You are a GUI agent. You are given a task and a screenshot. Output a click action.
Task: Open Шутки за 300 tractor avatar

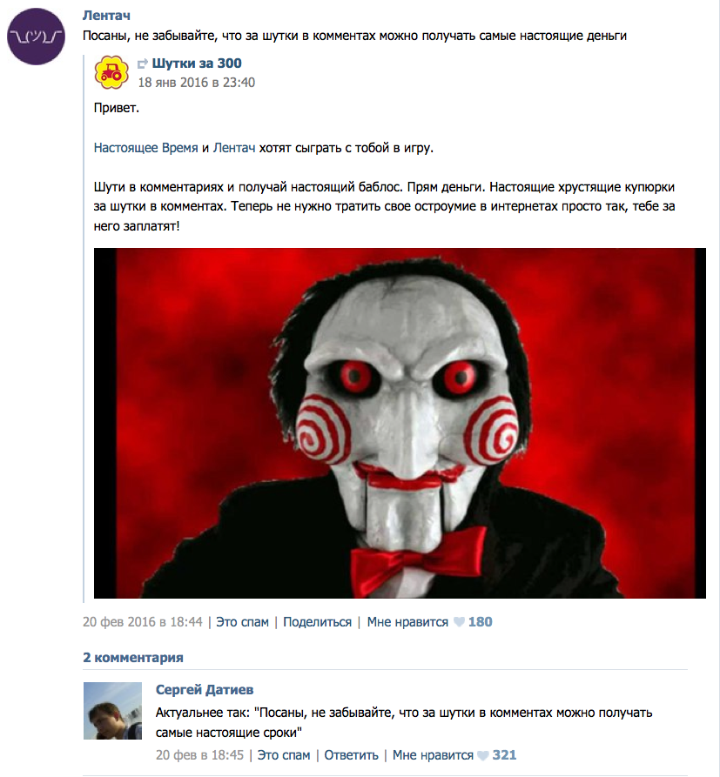[111, 72]
